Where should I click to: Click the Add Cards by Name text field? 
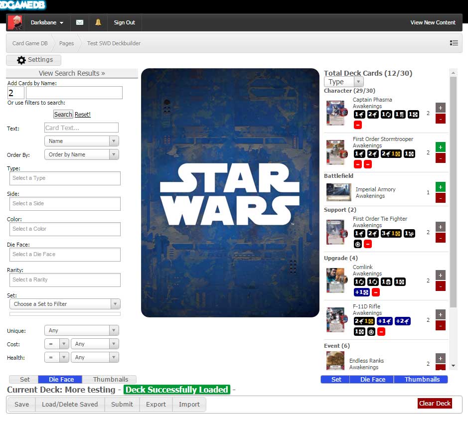[x=74, y=93]
